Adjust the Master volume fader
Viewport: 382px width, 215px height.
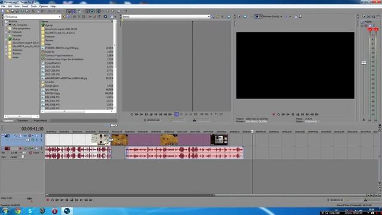click(363, 63)
